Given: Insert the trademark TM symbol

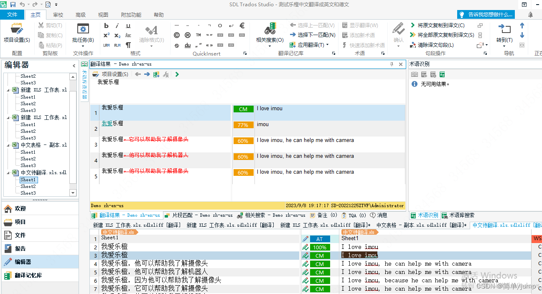Looking at the screenshot, I should (x=198, y=35).
